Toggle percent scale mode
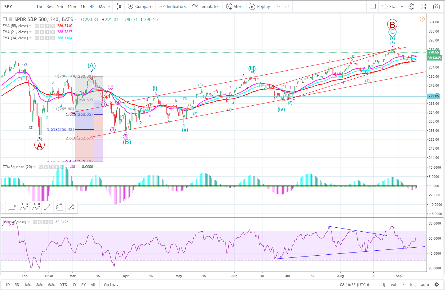The height and width of the screenshot is (290, 445). (403, 284)
